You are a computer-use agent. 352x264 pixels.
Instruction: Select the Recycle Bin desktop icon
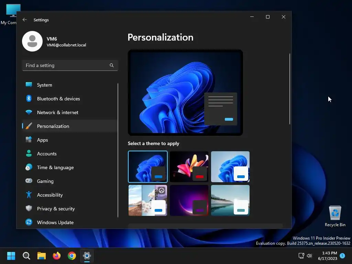pyautogui.click(x=335, y=217)
